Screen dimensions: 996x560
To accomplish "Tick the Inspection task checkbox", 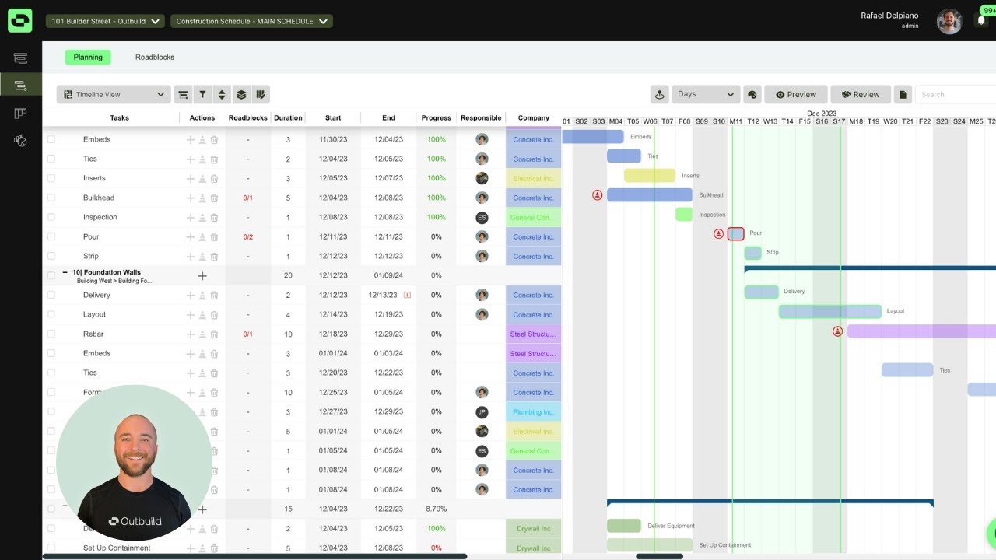I will (x=51, y=218).
